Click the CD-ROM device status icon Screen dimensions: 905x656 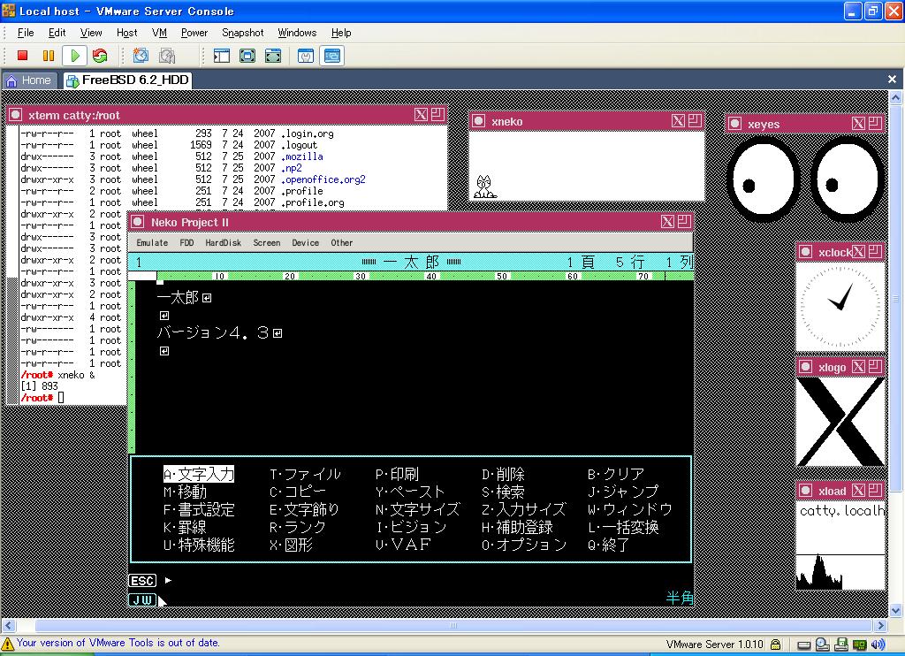[823, 645]
